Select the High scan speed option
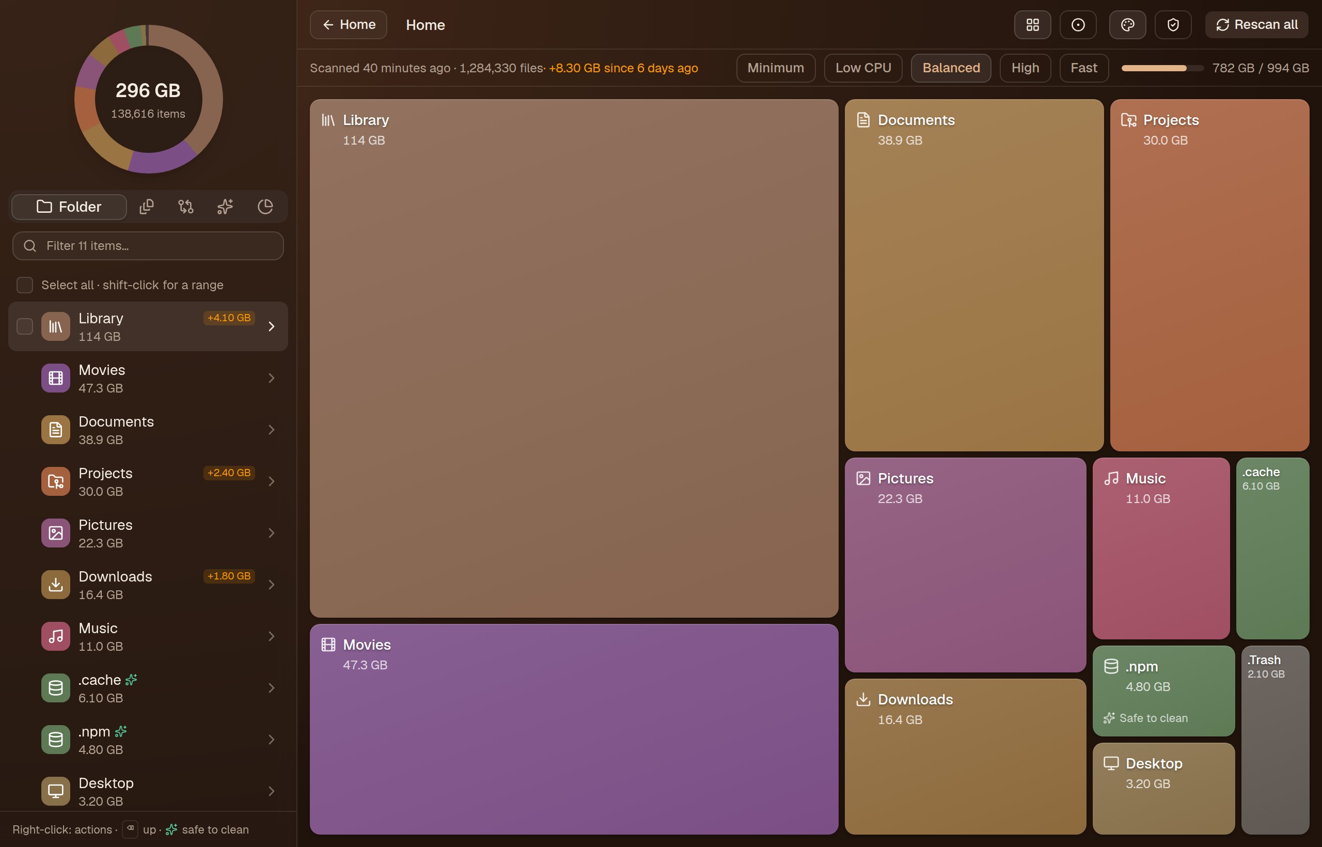This screenshot has height=847, width=1322. tap(1025, 68)
